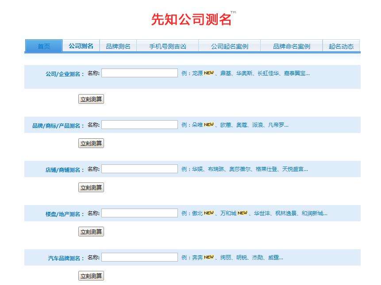Image resolution: width=381 pixels, height=285 pixels.
Task: Open example link 傲北
Action: [197, 213]
